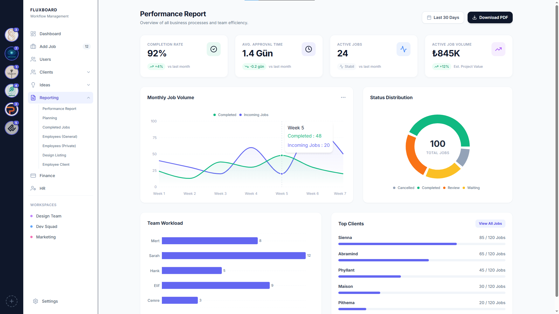Expand the Clients menu chevron
This screenshot has width=559, height=314.
(x=89, y=72)
